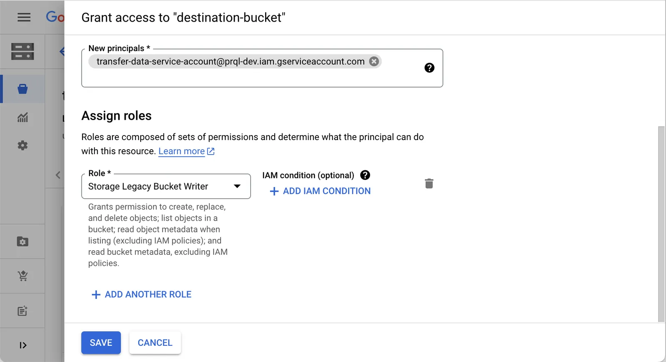
Task: Click the CANCEL button
Action: 155,343
